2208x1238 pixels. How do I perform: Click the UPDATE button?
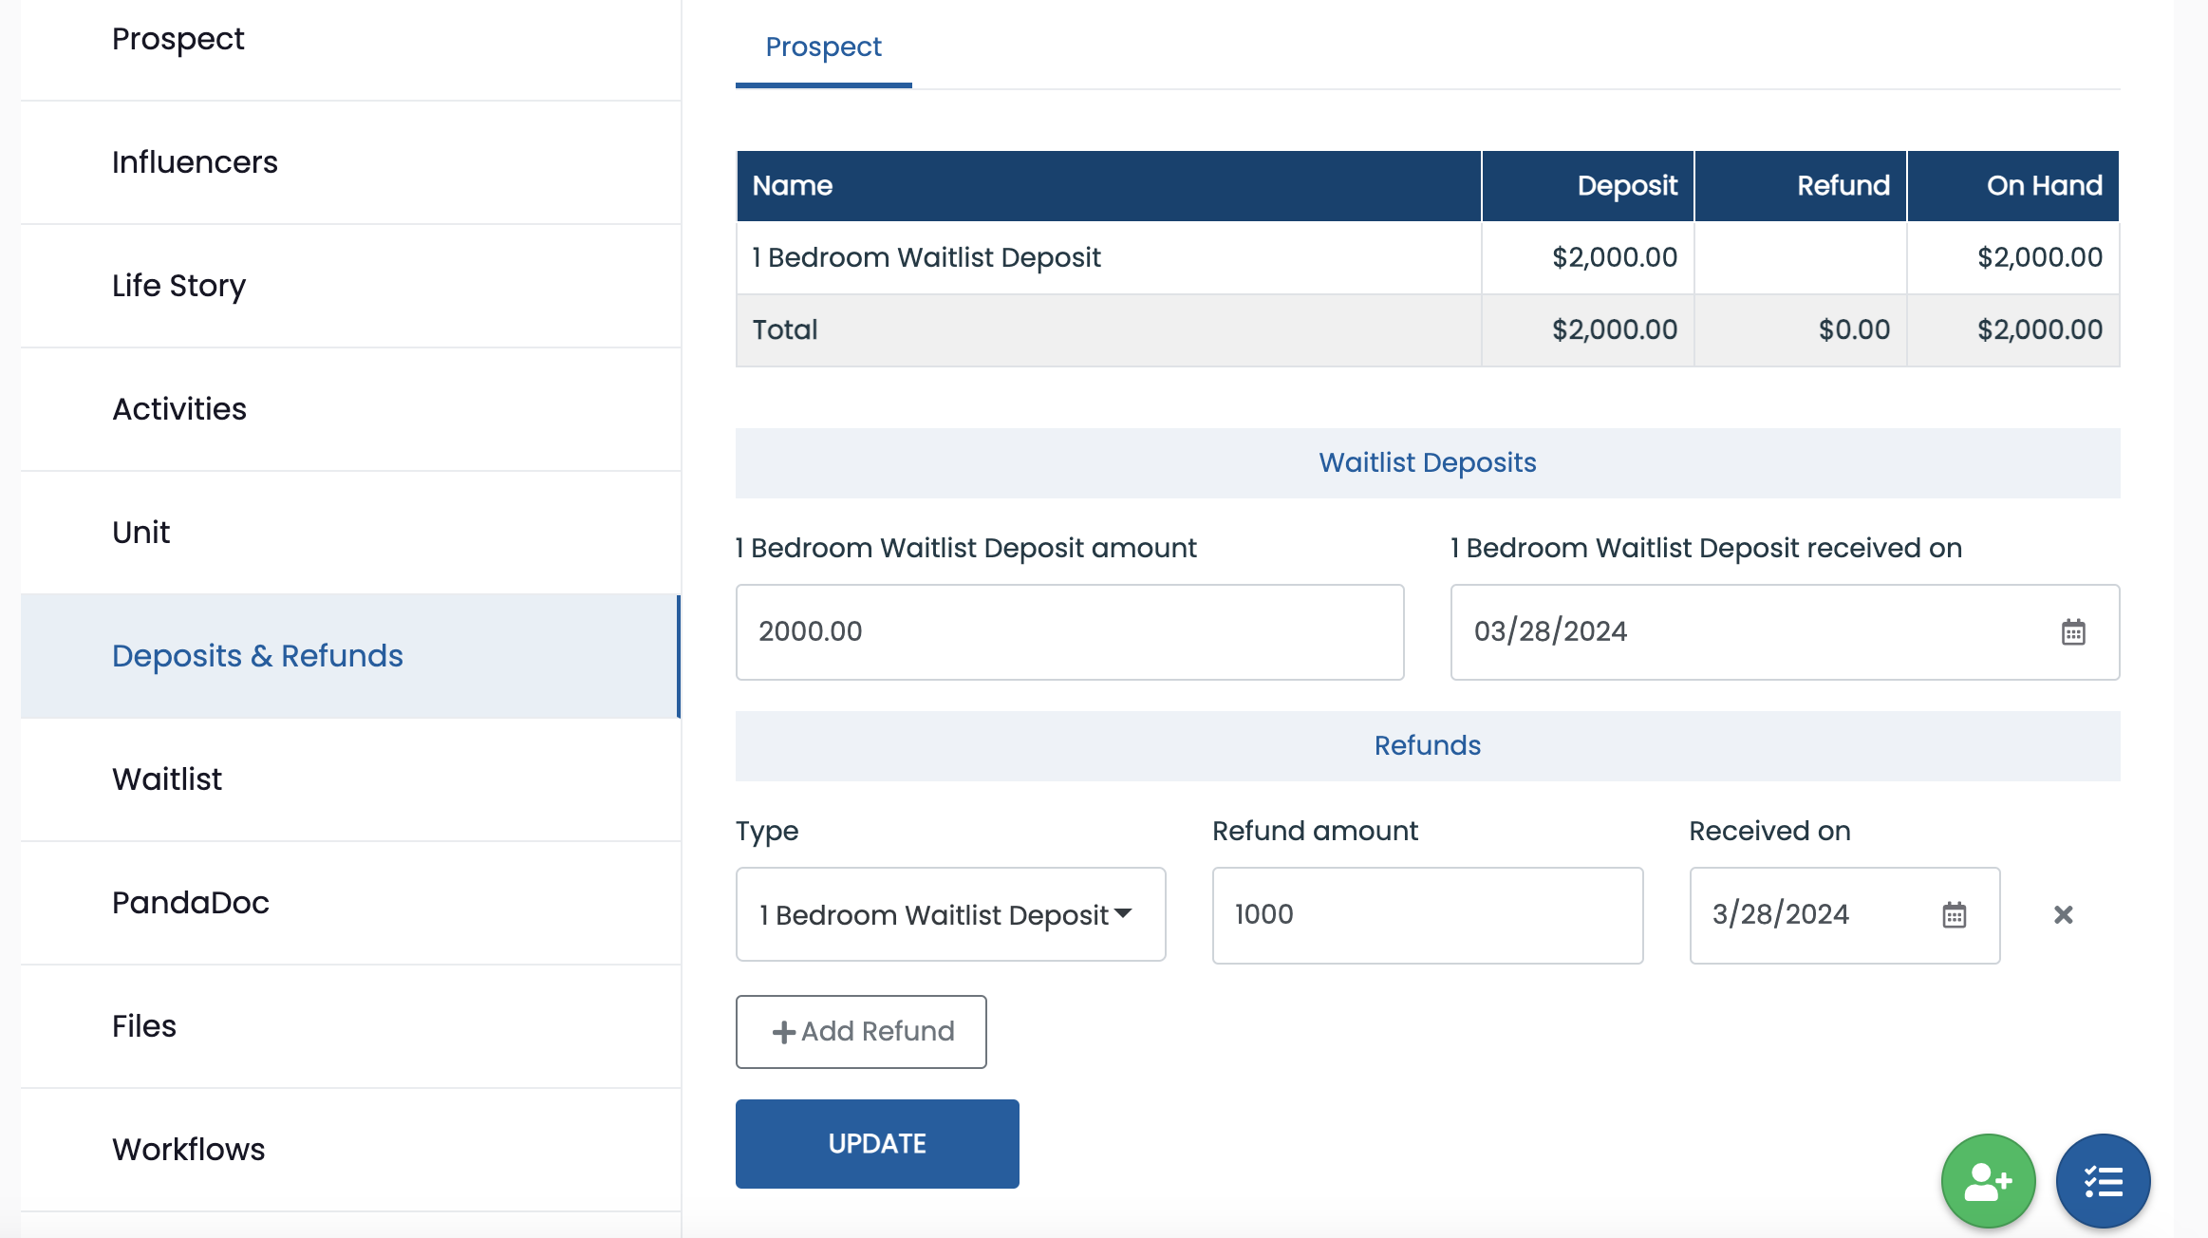pos(877,1144)
